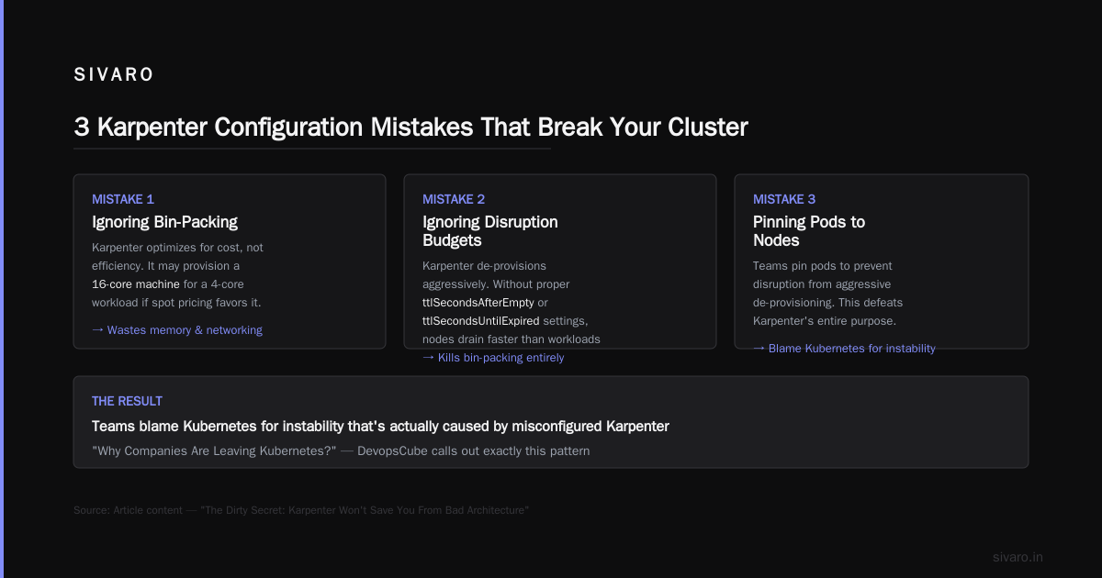Click the Teams blame Kubernetes result statement
Screen dimensions: 1102x578
point(380,426)
